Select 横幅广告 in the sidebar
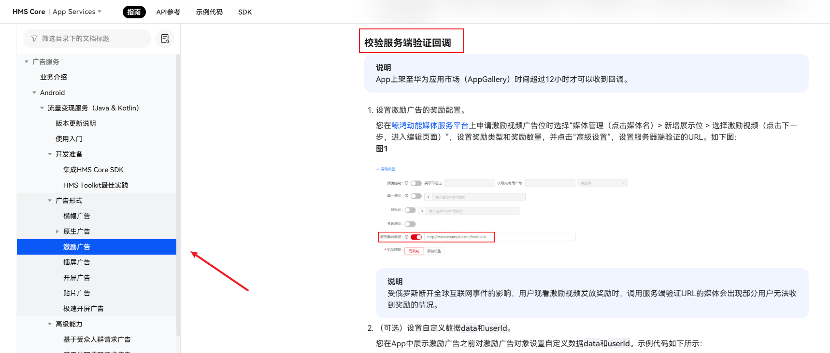The width and height of the screenshot is (830, 353). point(77,216)
